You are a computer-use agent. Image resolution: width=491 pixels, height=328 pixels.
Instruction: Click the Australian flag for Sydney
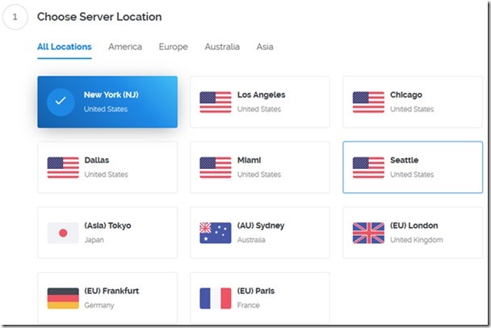coord(215,233)
